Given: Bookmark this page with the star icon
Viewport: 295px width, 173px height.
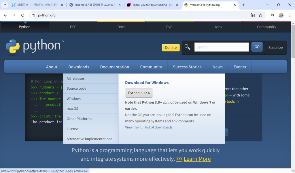Looking at the screenshot, I should [260, 15].
